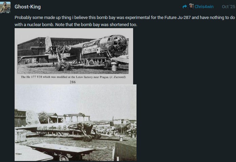
Task: Click the Ghost-King username
Action: point(28,7)
